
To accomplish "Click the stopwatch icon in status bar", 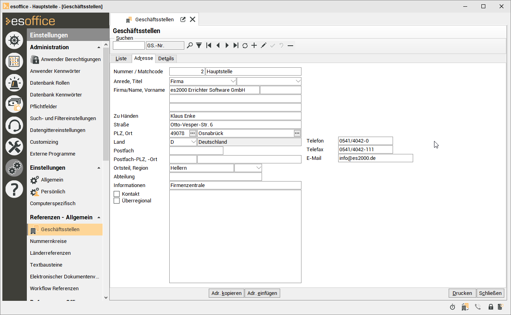I will click(x=453, y=307).
